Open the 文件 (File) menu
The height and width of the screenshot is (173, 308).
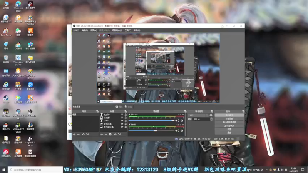tap(75, 30)
